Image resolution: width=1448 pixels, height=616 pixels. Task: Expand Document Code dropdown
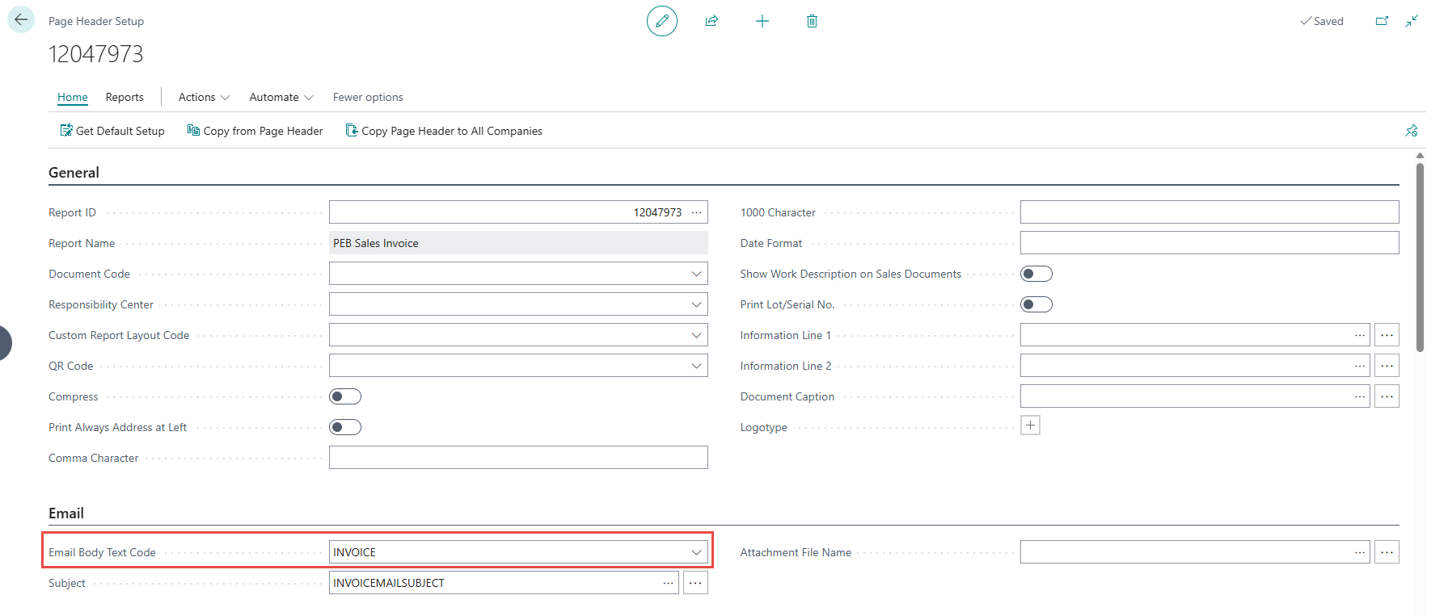point(696,274)
